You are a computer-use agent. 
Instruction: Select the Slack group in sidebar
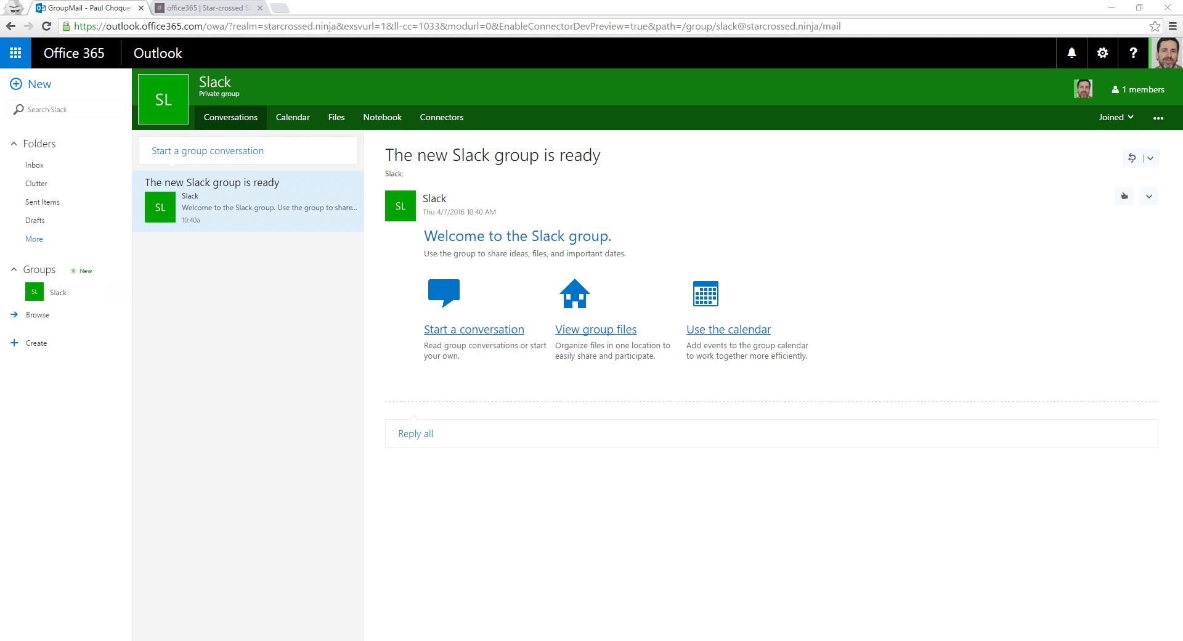click(x=59, y=292)
